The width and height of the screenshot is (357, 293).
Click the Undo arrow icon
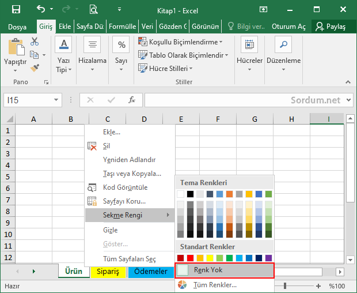41,9
